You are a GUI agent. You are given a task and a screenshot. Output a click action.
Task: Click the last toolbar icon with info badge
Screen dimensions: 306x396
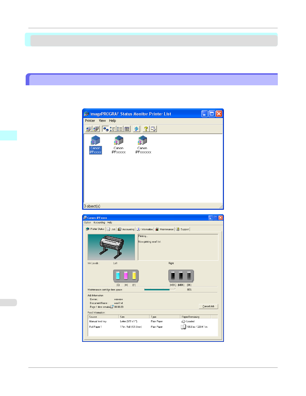[153, 129]
